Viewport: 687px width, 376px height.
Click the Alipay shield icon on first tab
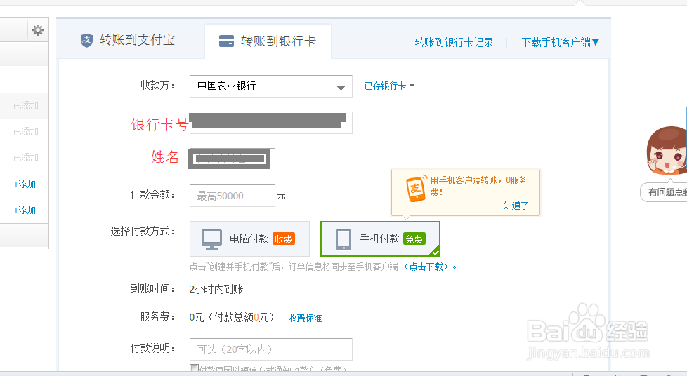[x=86, y=41]
